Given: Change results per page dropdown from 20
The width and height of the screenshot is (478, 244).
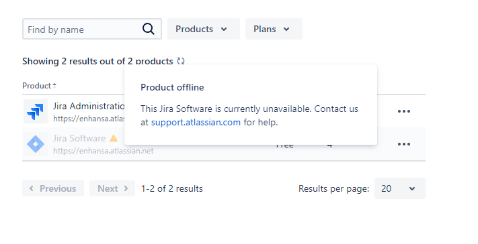Looking at the screenshot, I should pyautogui.click(x=399, y=188).
